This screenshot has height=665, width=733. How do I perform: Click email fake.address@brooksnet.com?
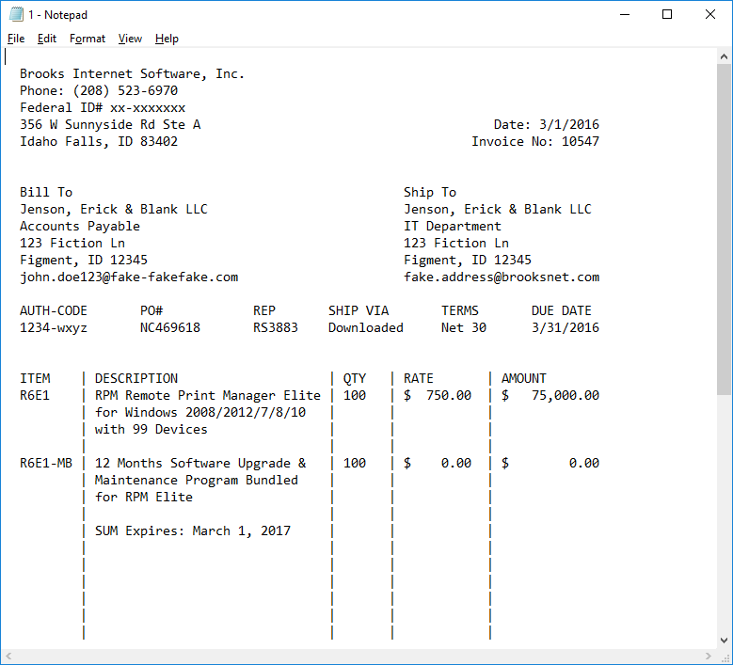click(502, 277)
